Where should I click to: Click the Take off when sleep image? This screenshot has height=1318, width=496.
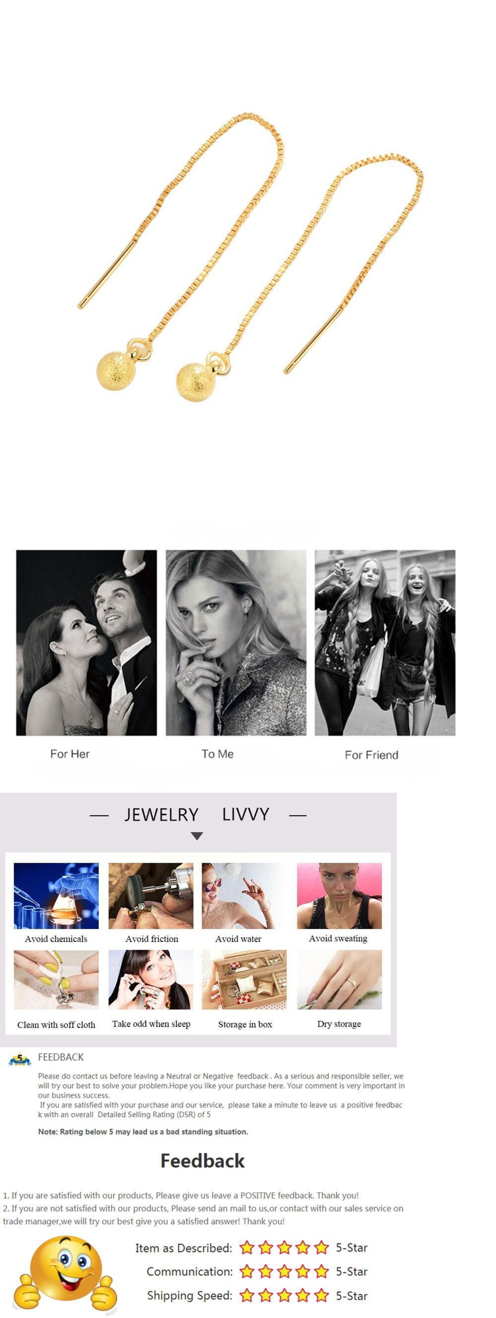[151, 980]
